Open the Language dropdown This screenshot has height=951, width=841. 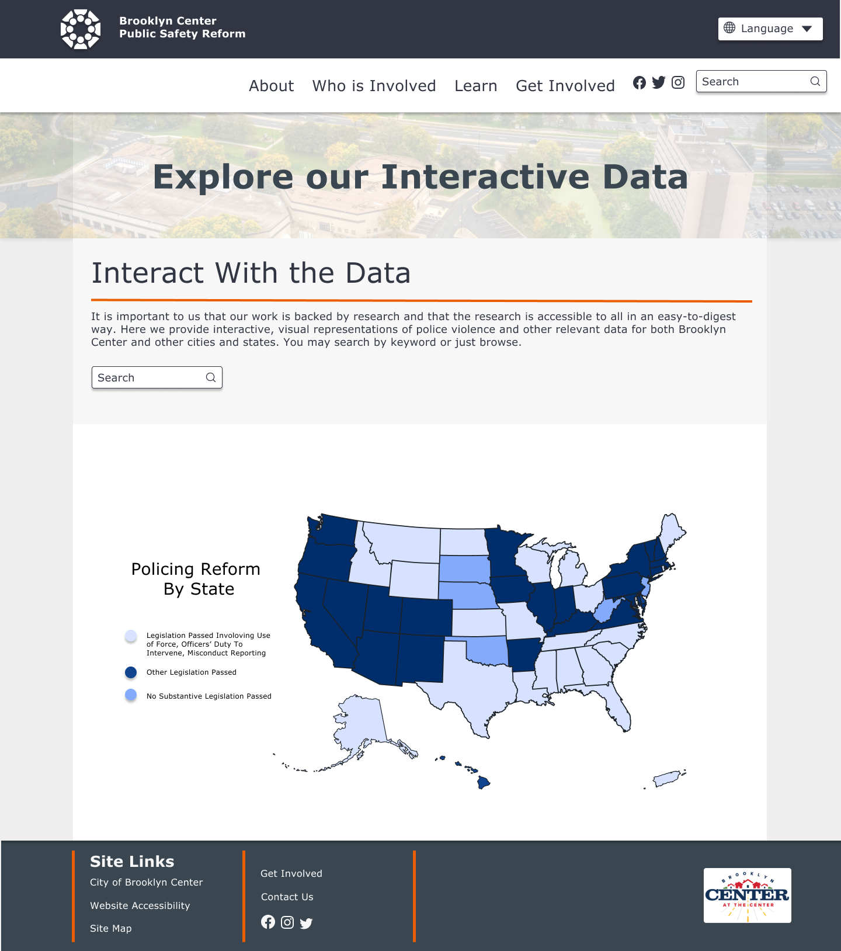[770, 29]
